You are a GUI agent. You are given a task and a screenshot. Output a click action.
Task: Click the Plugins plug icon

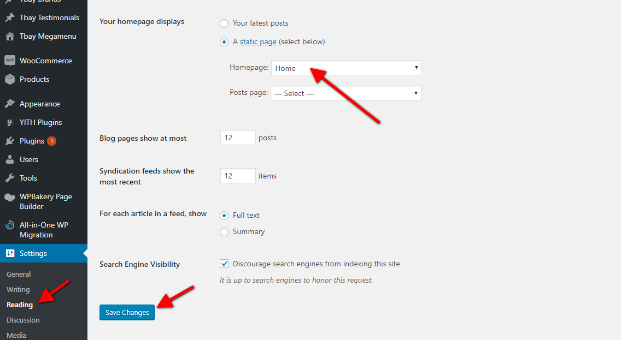click(9, 141)
